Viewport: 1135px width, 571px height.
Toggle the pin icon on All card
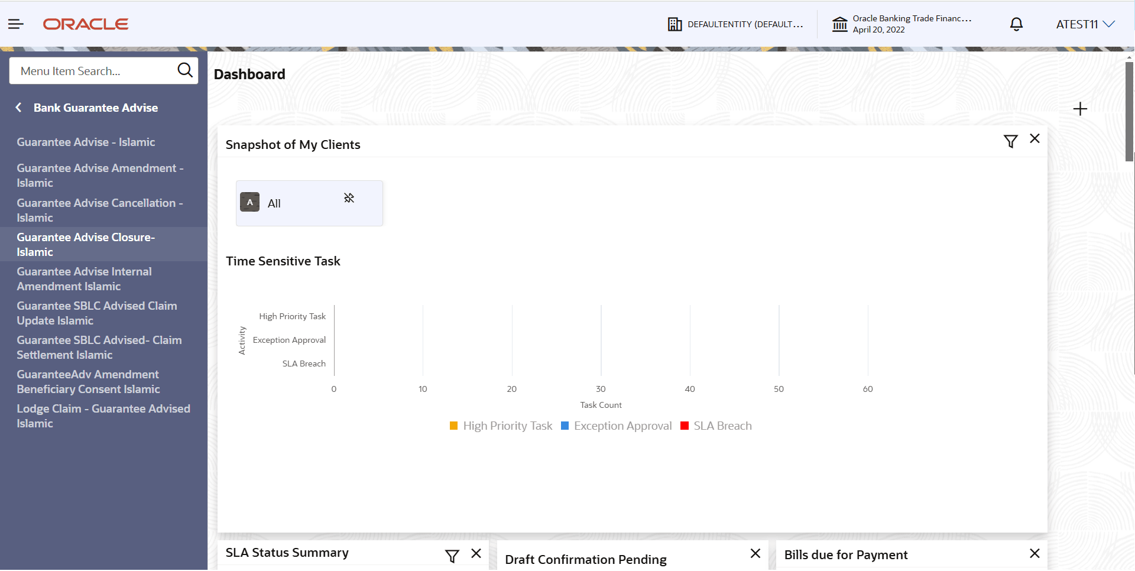pos(349,198)
